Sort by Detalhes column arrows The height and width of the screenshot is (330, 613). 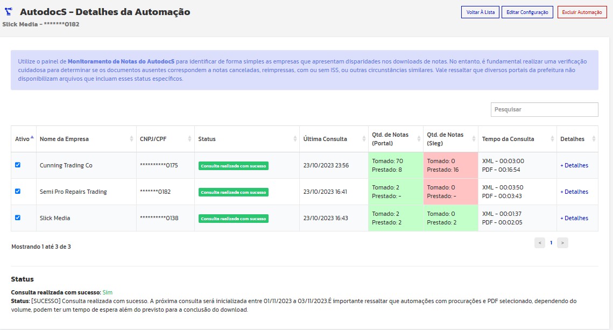point(593,139)
